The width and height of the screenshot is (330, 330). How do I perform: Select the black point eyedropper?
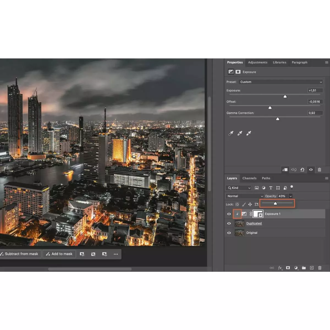tap(230, 133)
